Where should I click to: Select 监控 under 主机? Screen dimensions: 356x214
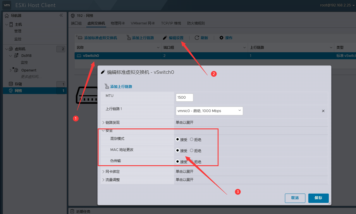[18, 39]
